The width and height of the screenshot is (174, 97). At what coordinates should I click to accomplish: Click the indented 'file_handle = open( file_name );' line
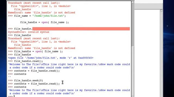(x=45, y=22)
